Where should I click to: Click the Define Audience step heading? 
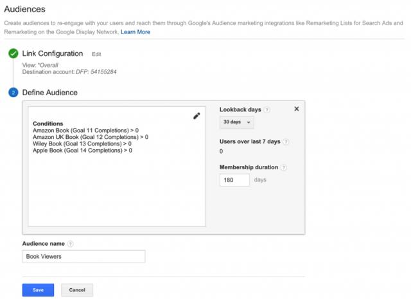click(50, 93)
